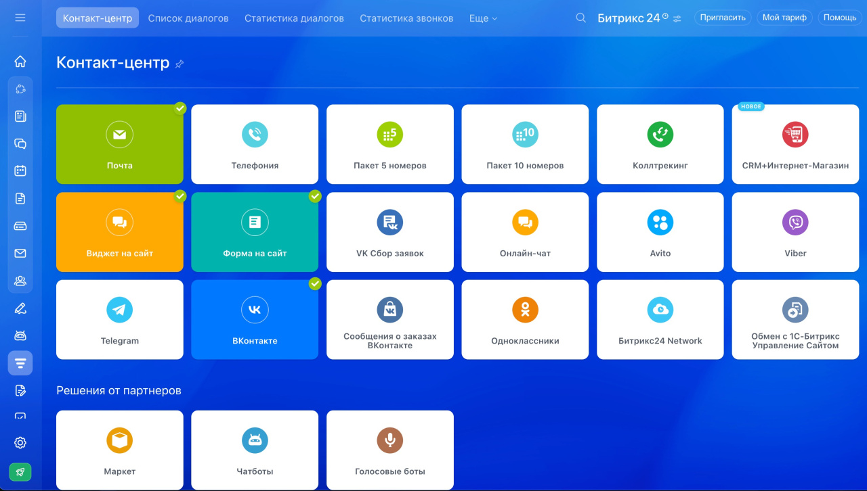867x491 pixels.
Task: Open the settings gear in sidebar
Action: click(x=20, y=443)
